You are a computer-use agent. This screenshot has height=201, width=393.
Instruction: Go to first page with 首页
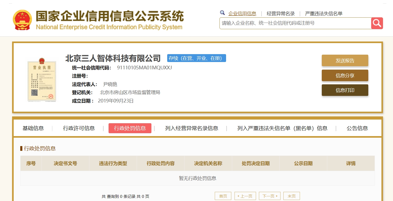[223, 196]
